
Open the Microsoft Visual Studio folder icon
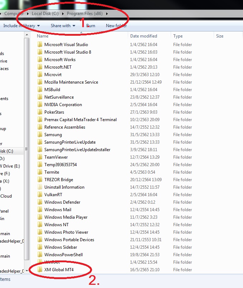(x=40, y=44)
